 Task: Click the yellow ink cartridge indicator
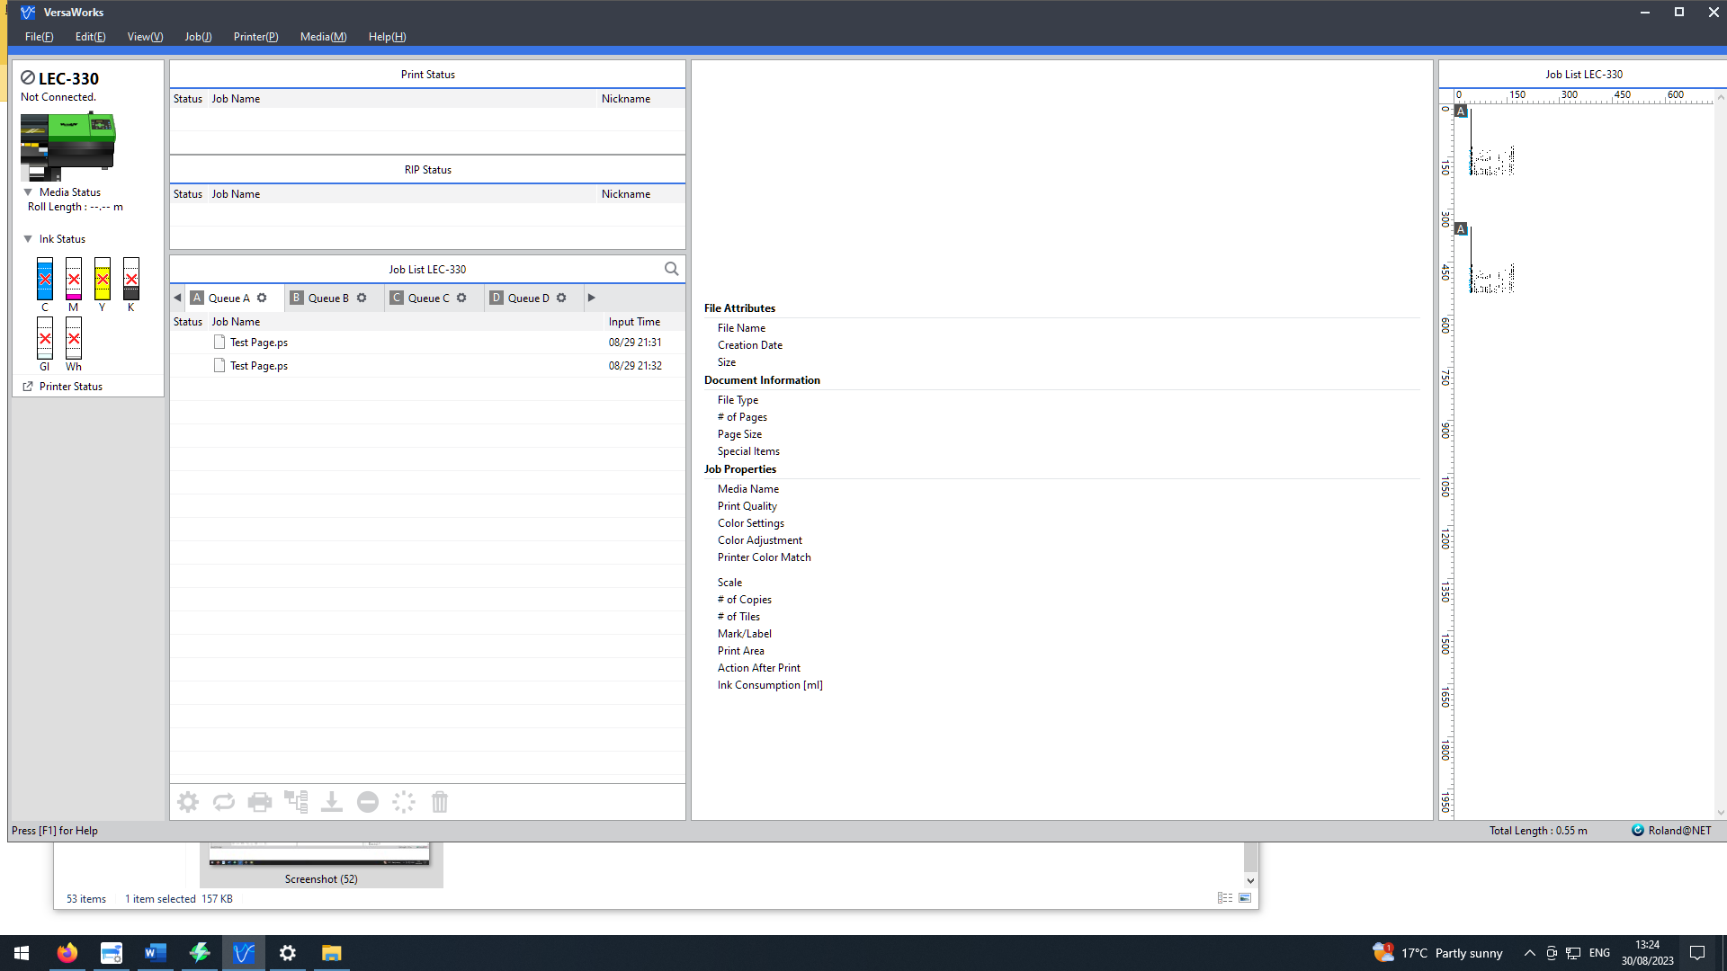click(x=103, y=279)
